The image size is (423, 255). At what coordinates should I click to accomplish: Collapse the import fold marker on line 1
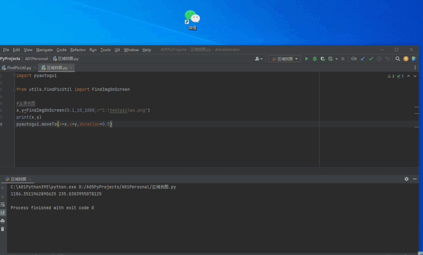point(14,76)
